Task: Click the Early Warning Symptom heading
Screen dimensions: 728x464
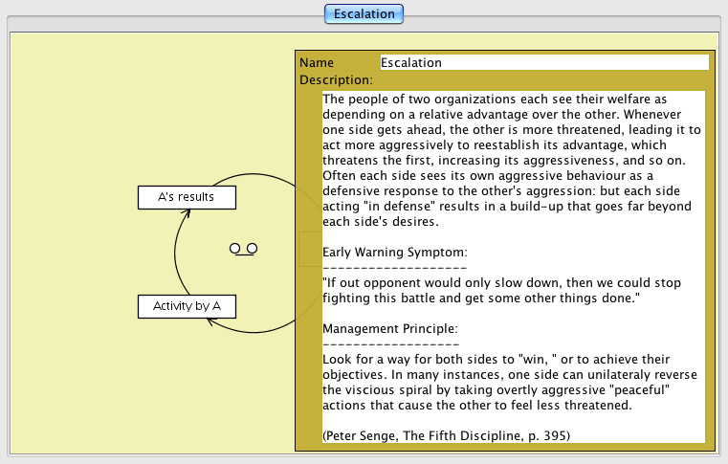Action: point(394,253)
